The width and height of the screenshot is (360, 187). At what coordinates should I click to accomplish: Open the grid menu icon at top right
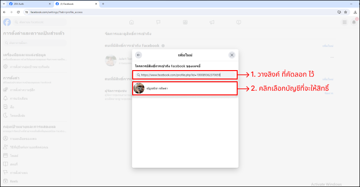coord(345,22)
